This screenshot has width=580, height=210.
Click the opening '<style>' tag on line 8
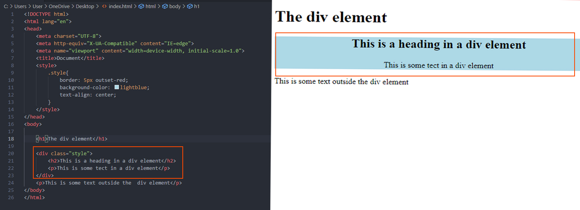pyautogui.click(x=46, y=66)
